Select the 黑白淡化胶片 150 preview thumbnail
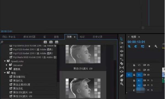The height and width of the screenshot is (99, 165). point(83,54)
